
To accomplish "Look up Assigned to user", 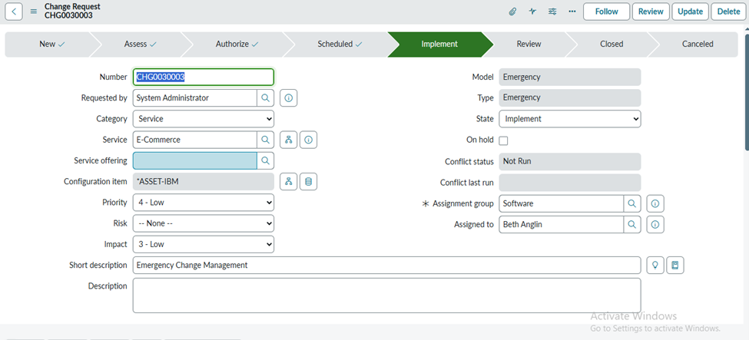I will coord(632,224).
